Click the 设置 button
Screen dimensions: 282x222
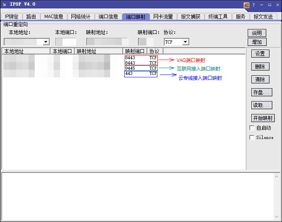tap(260, 54)
